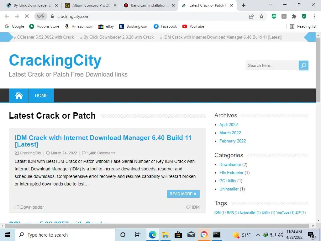Open the PDF extension icon
The height and width of the screenshot is (241, 321).
[284, 16]
